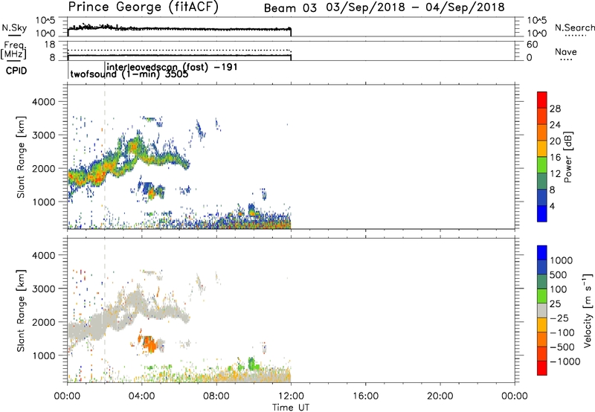Click the '2000' tick in velocity panel

point(44,322)
